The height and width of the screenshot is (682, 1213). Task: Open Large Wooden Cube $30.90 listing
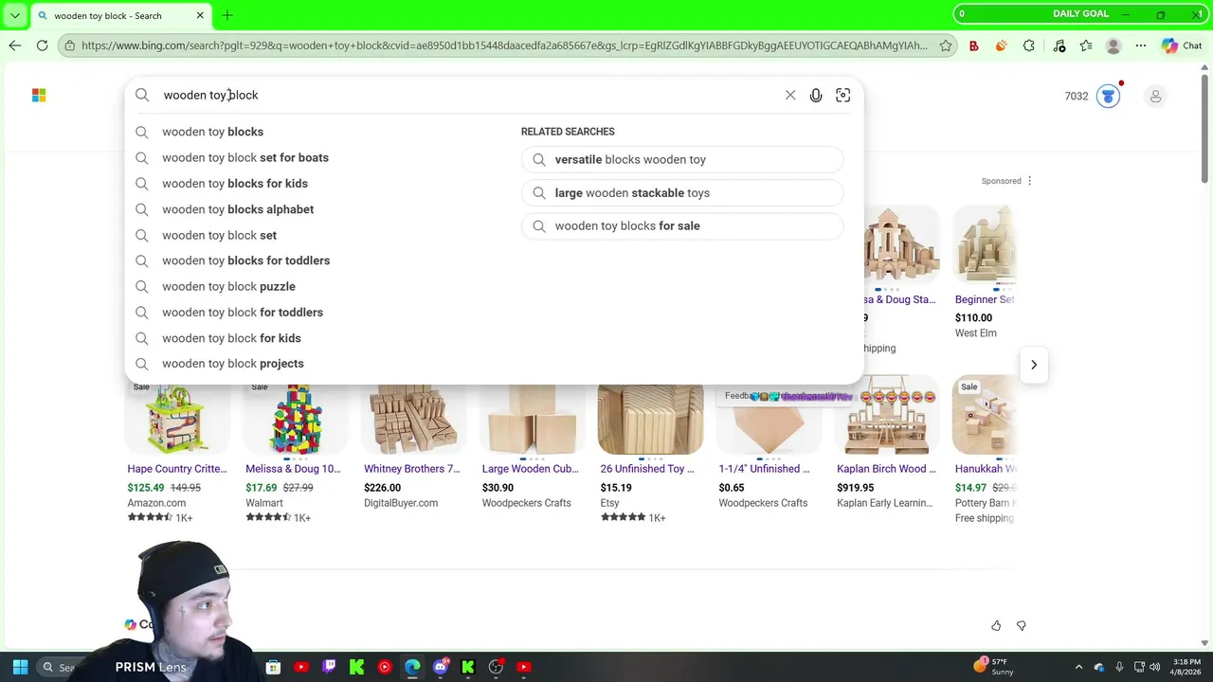tap(530, 469)
